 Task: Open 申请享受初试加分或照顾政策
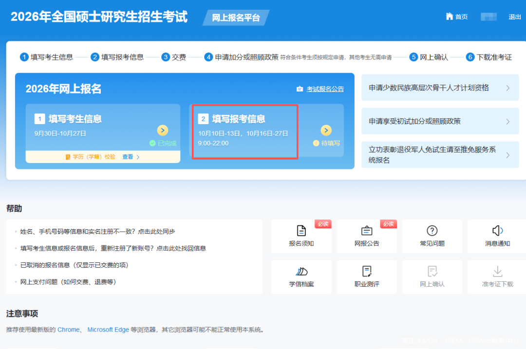point(440,121)
